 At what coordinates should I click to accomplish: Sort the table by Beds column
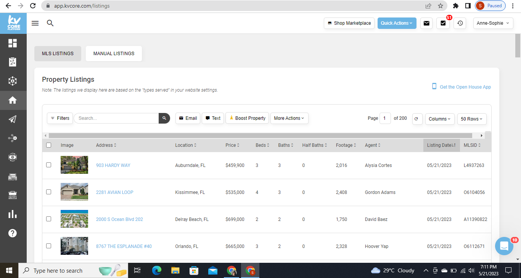click(x=262, y=145)
